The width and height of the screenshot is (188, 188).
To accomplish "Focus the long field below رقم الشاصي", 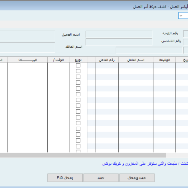I will click(149, 50).
